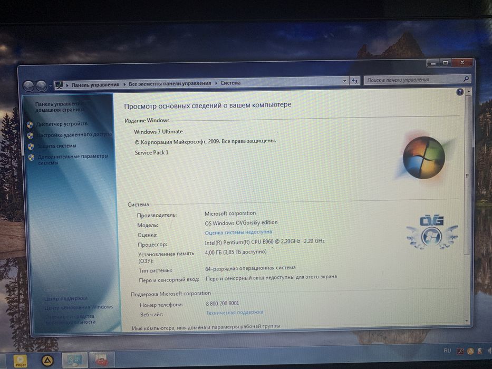The width and height of the screenshot is (492, 369).
Task: Select Панель управления breadcrumb
Action: coord(95,85)
